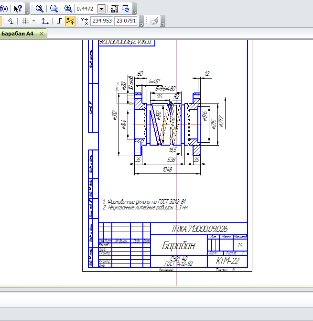Click the Show All fit icon
This screenshot has height=321, width=313.
[115, 9]
